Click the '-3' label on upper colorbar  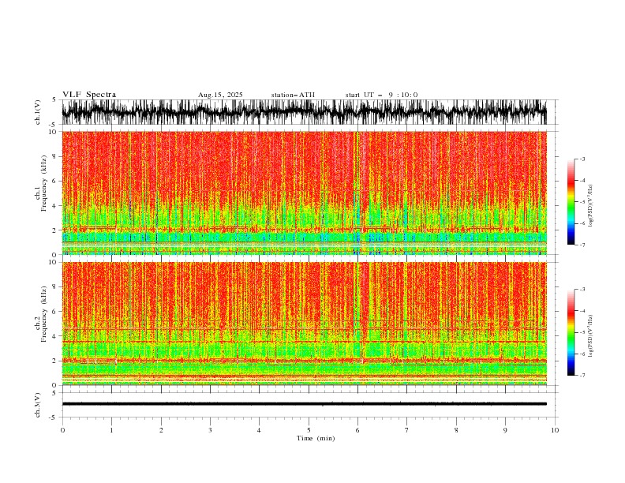click(582, 159)
